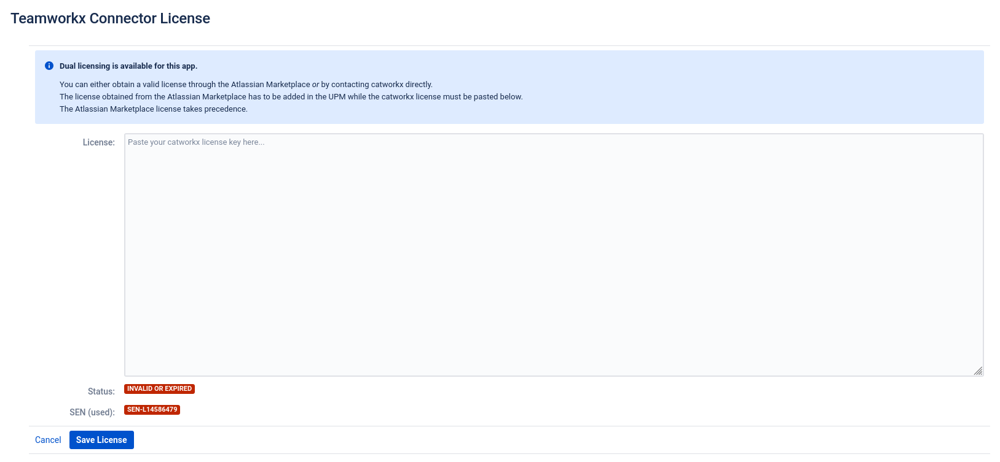Click the SEN-L14586479 badge

pos(152,410)
